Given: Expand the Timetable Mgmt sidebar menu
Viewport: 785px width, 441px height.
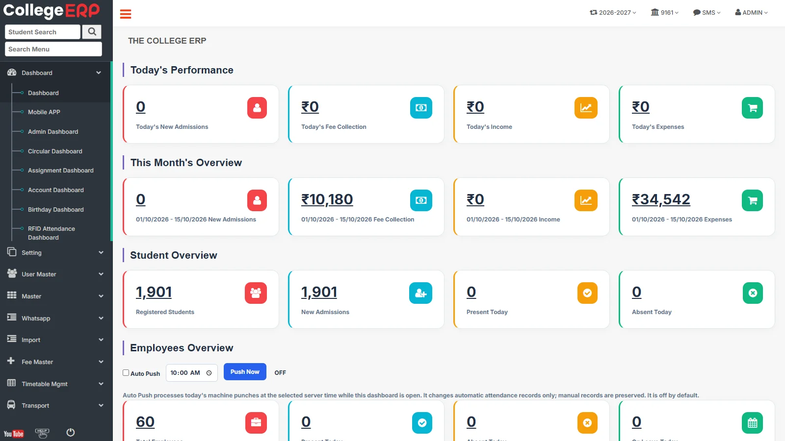Looking at the screenshot, I should tap(55, 384).
